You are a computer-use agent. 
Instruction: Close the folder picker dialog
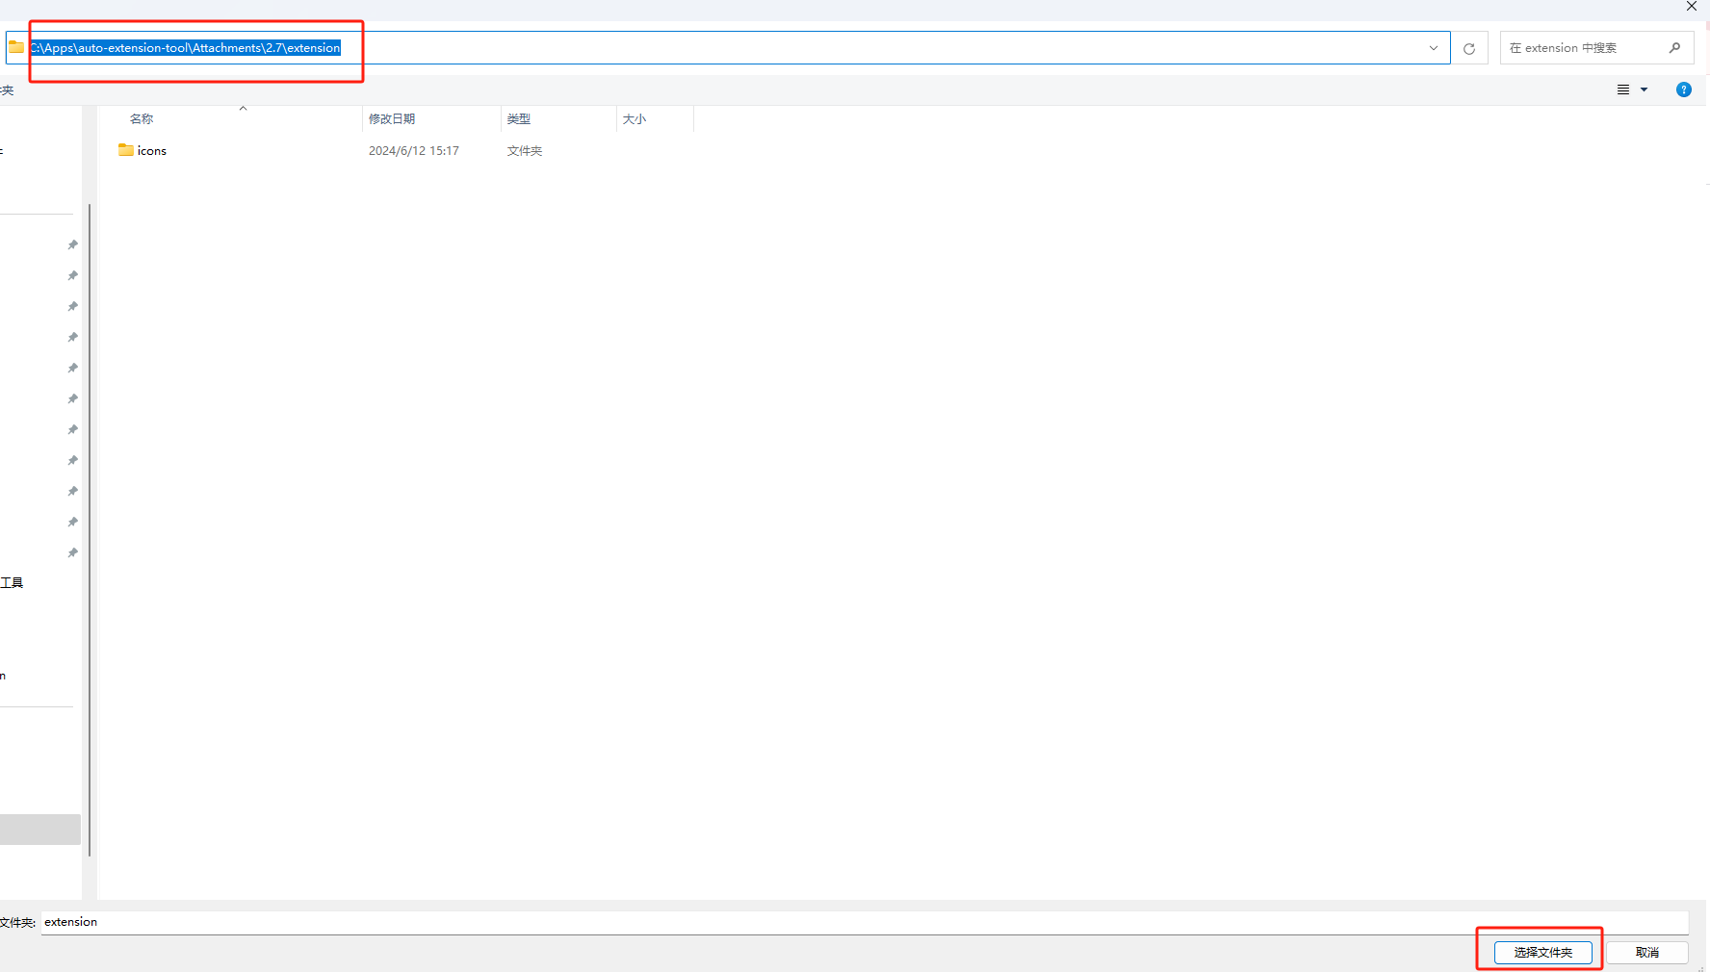1692,7
